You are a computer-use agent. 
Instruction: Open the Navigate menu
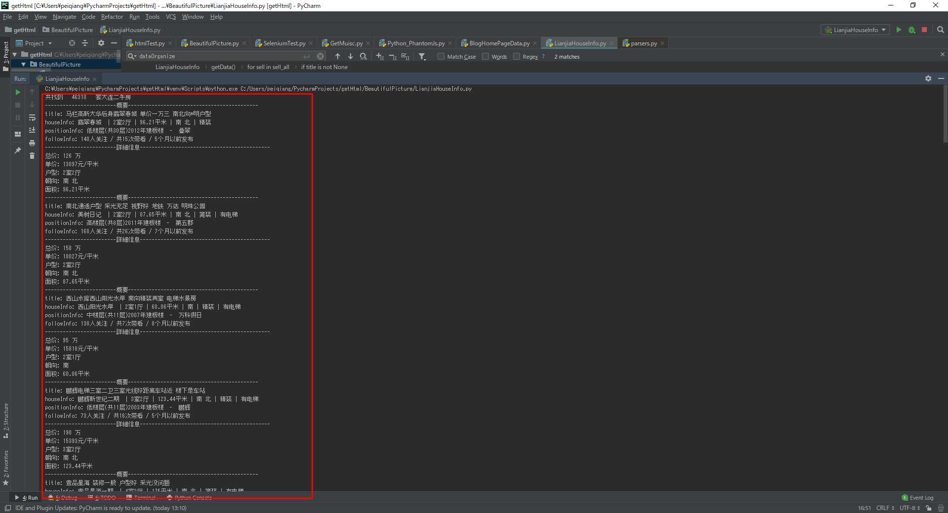tap(64, 17)
